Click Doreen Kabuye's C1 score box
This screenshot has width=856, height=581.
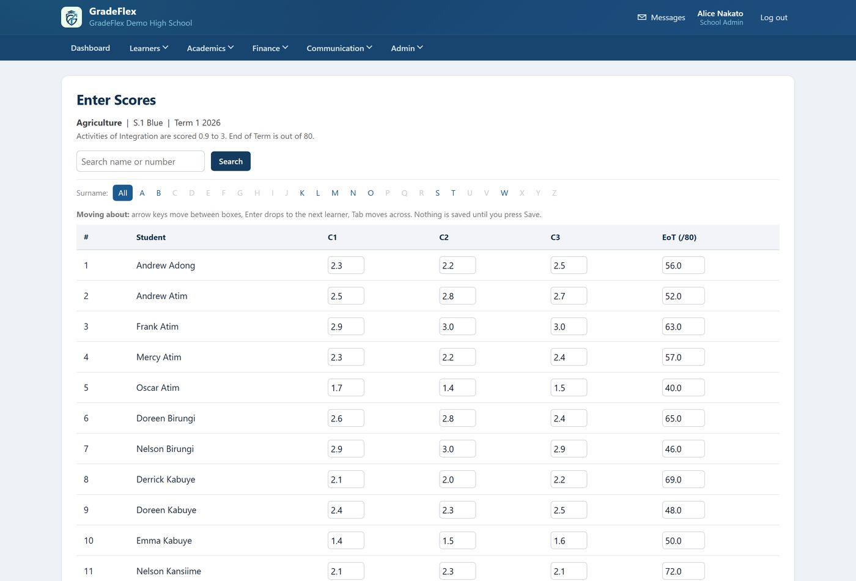click(346, 509)
